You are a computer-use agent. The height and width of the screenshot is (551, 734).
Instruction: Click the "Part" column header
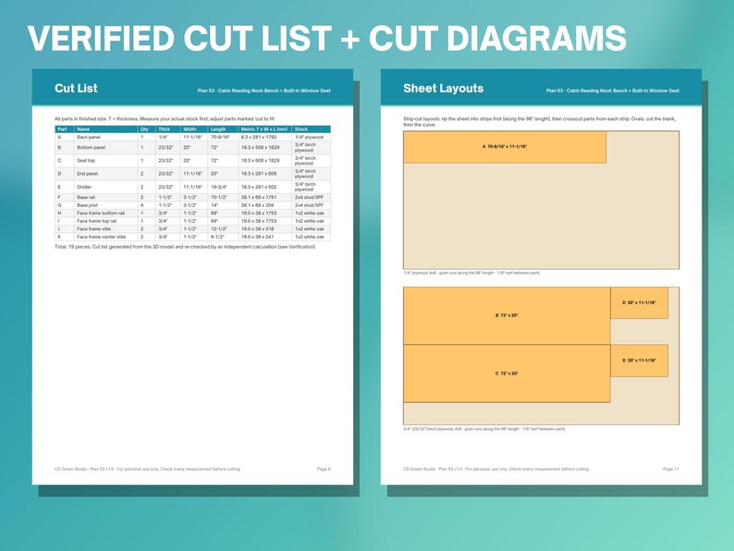pos(62,129)
